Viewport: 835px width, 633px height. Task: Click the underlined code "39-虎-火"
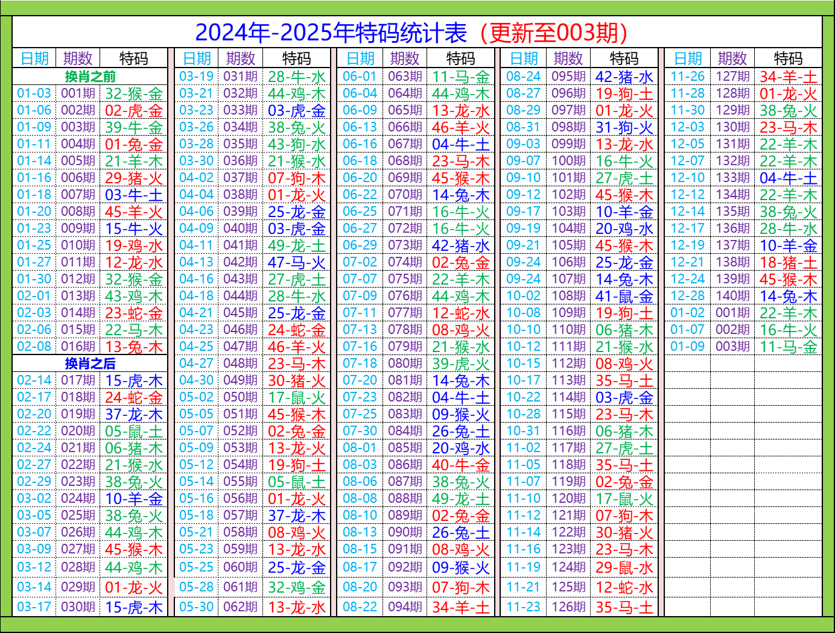[x=460, y=364]
